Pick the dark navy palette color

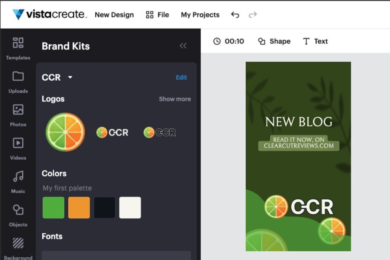point(104,207)
